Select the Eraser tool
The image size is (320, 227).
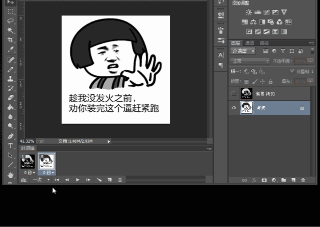pyautogui.click(x=10, y=97)
